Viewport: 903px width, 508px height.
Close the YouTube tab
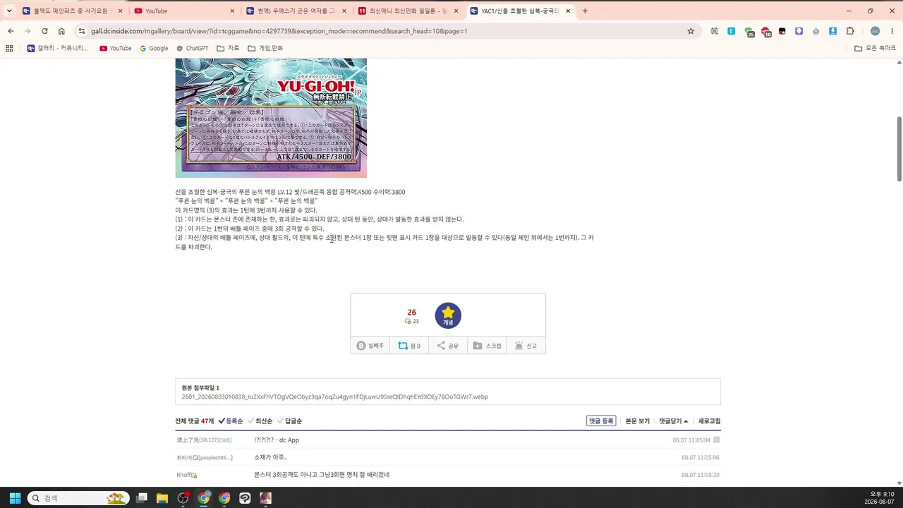[232, 11]
